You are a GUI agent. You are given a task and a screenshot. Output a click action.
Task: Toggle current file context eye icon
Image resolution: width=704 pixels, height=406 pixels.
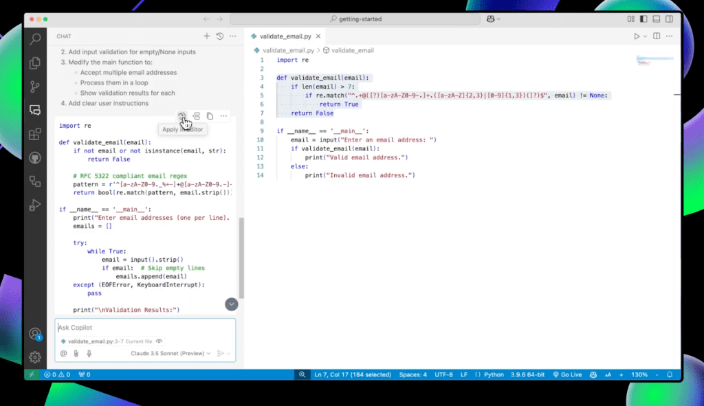pyautogui.click(x=159, y=341)
